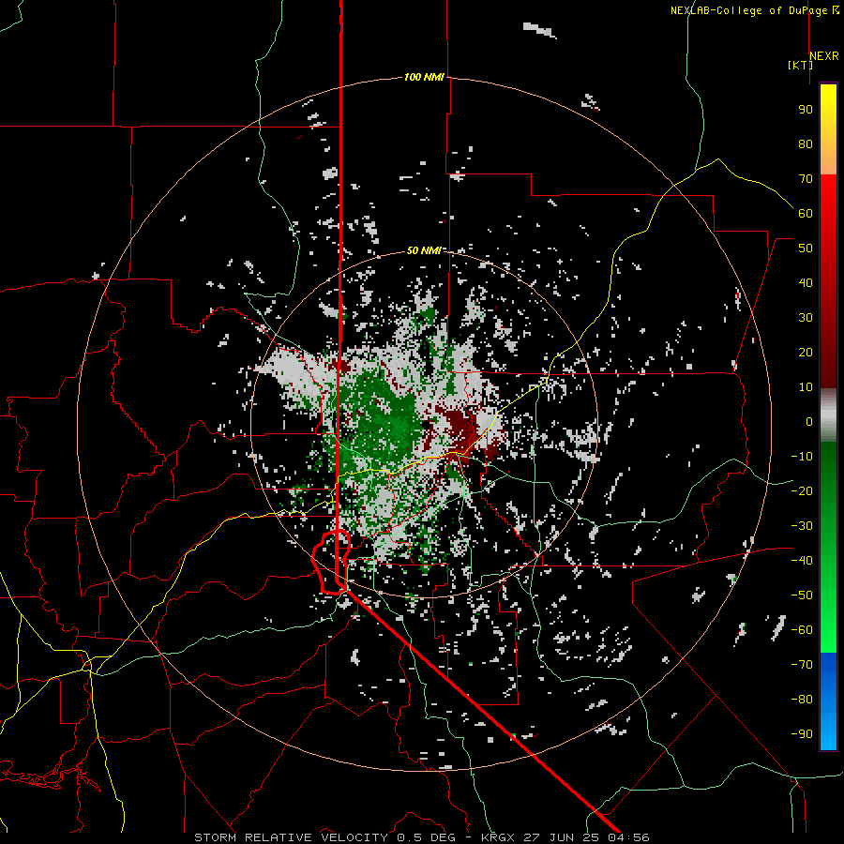Click the -50 value on velocity scale

click(802, 595)
